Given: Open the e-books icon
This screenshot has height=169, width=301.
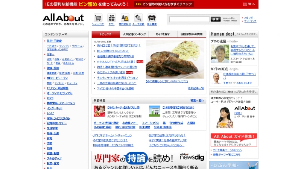Looking at the screenshot, I should [x=152, y=18].
